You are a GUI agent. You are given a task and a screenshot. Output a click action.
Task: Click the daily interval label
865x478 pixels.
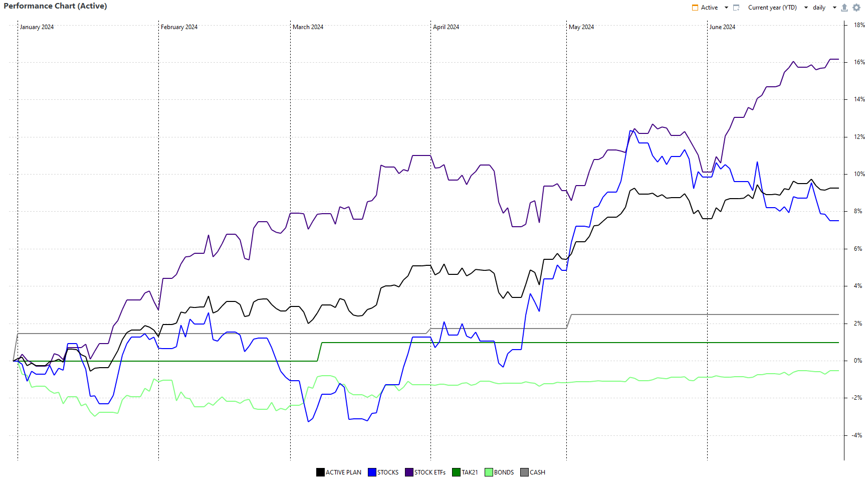(819, 8)
